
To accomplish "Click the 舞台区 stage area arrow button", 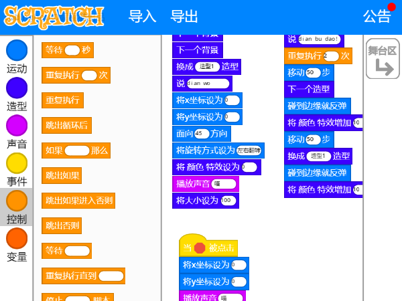I will click(383, 59).
